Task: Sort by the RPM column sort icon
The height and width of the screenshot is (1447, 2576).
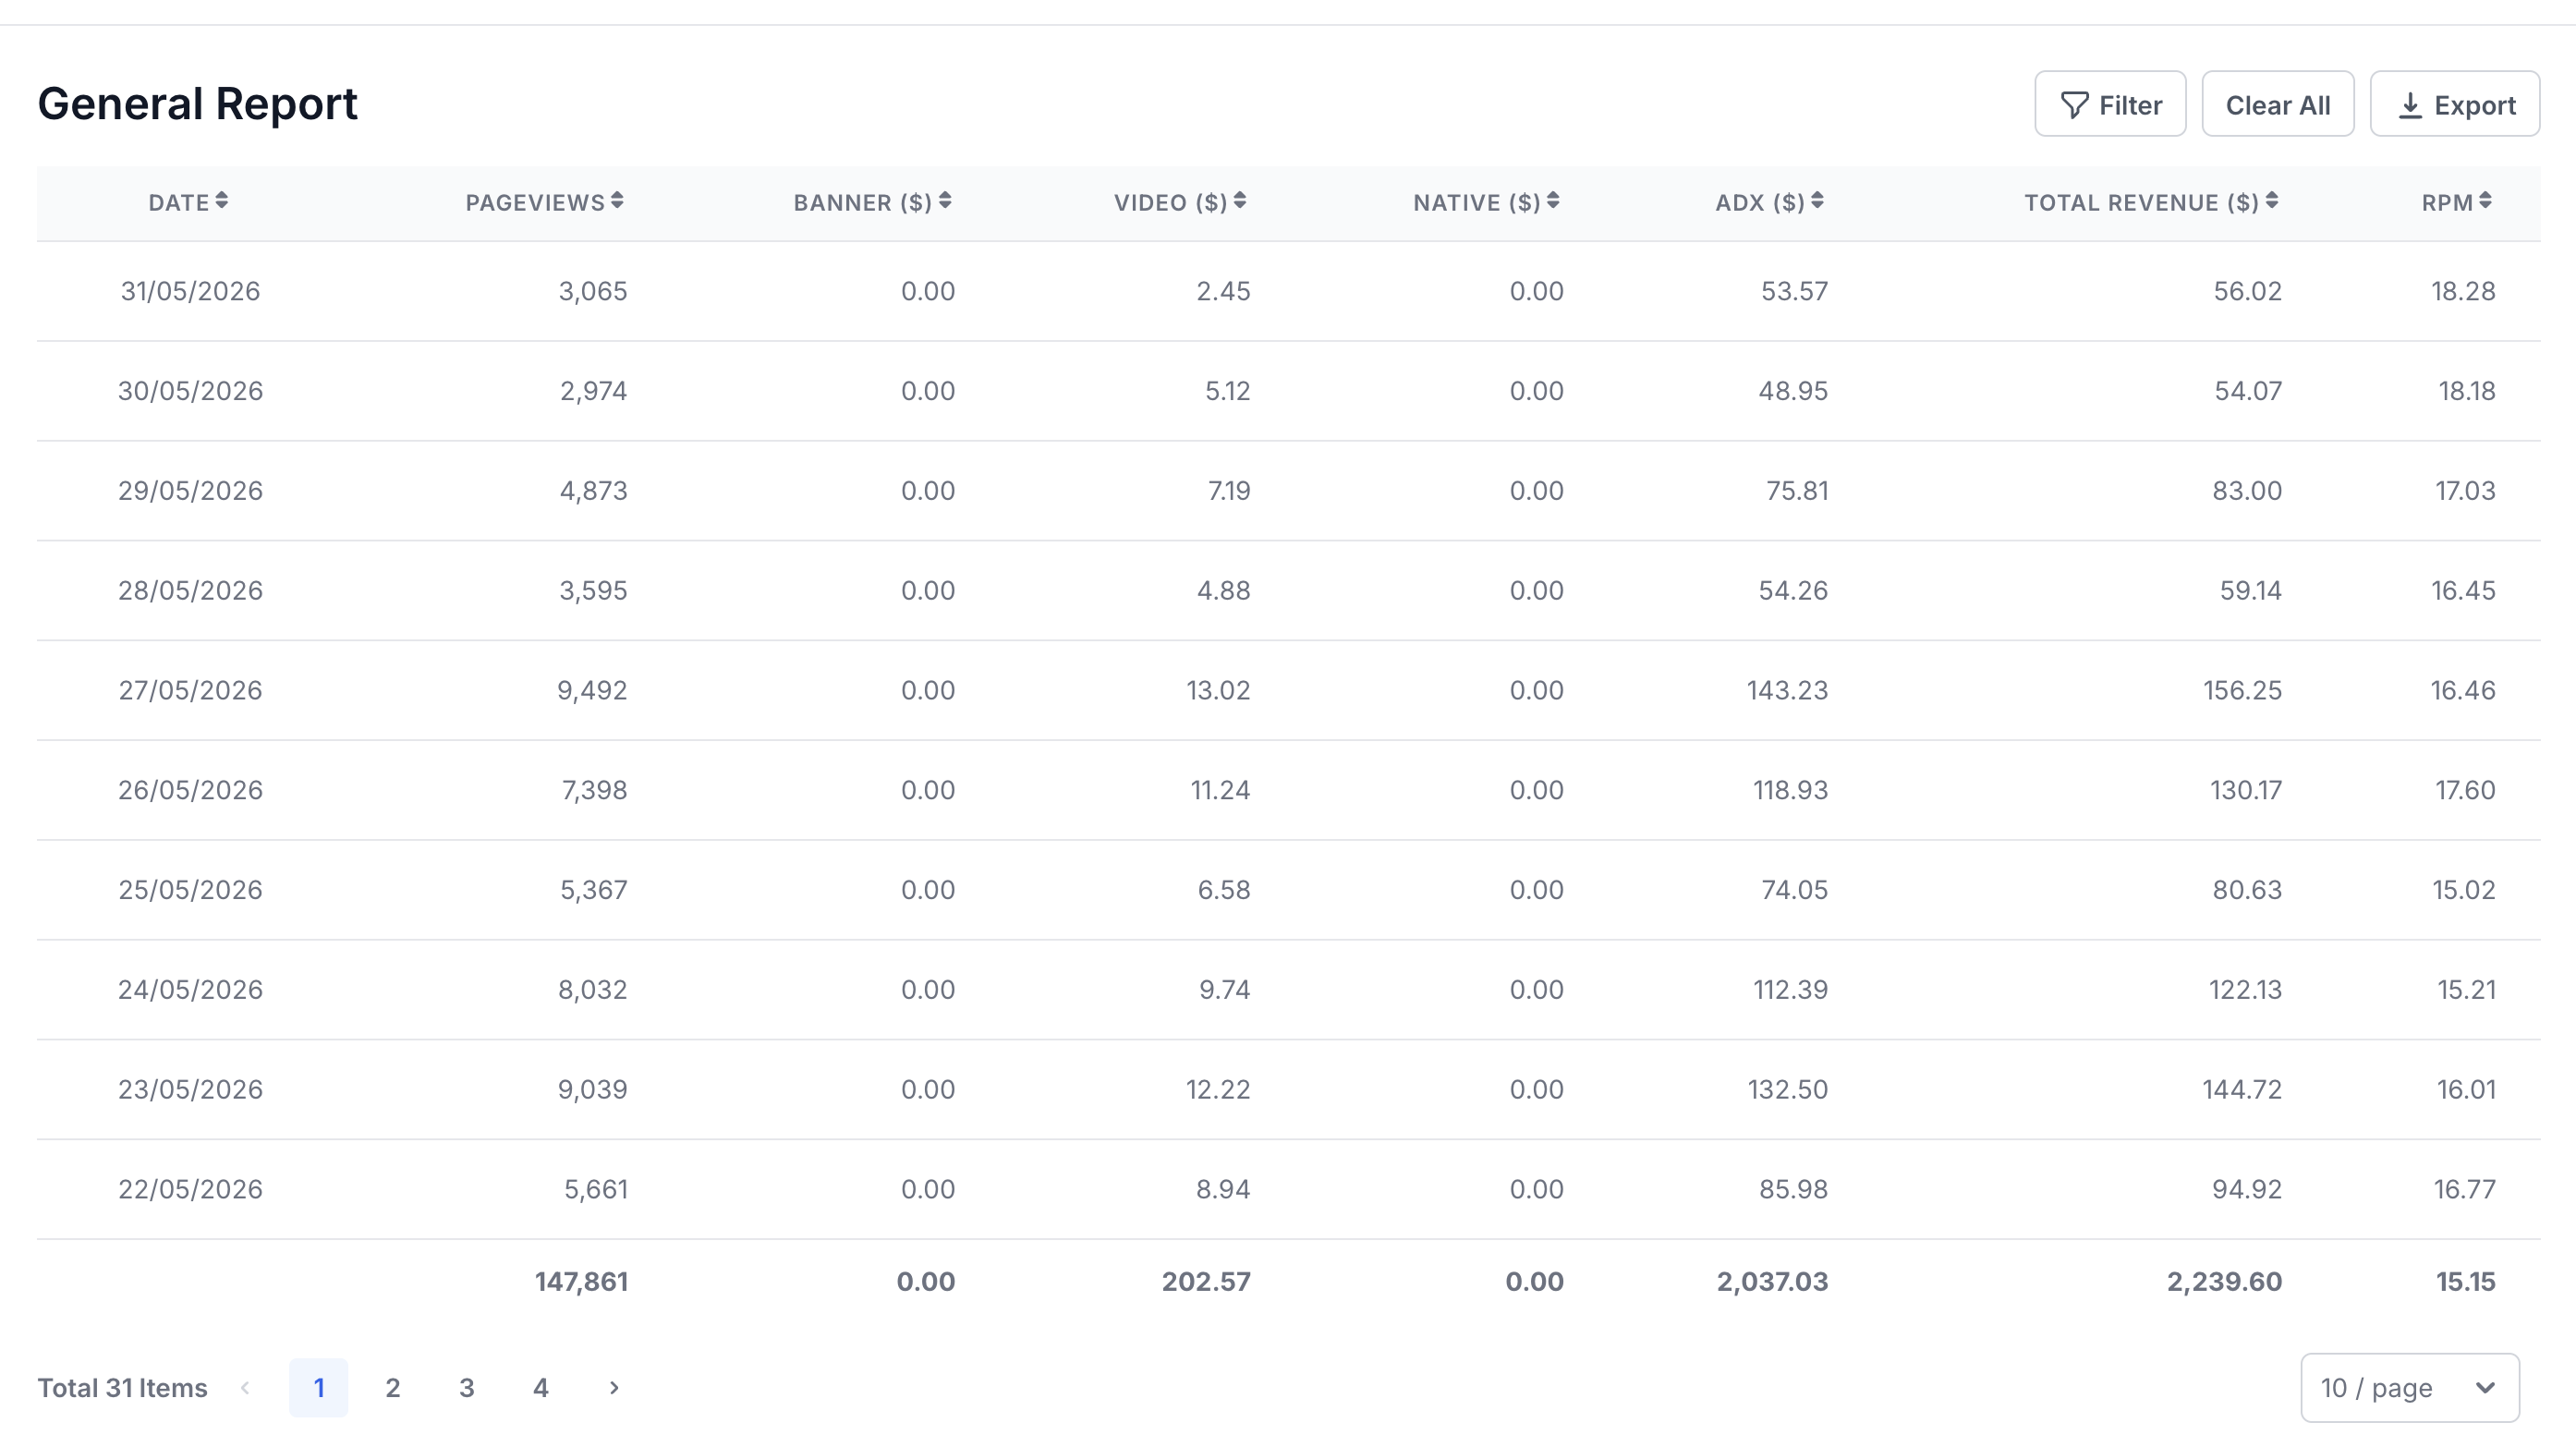Action: [2485, 201]
